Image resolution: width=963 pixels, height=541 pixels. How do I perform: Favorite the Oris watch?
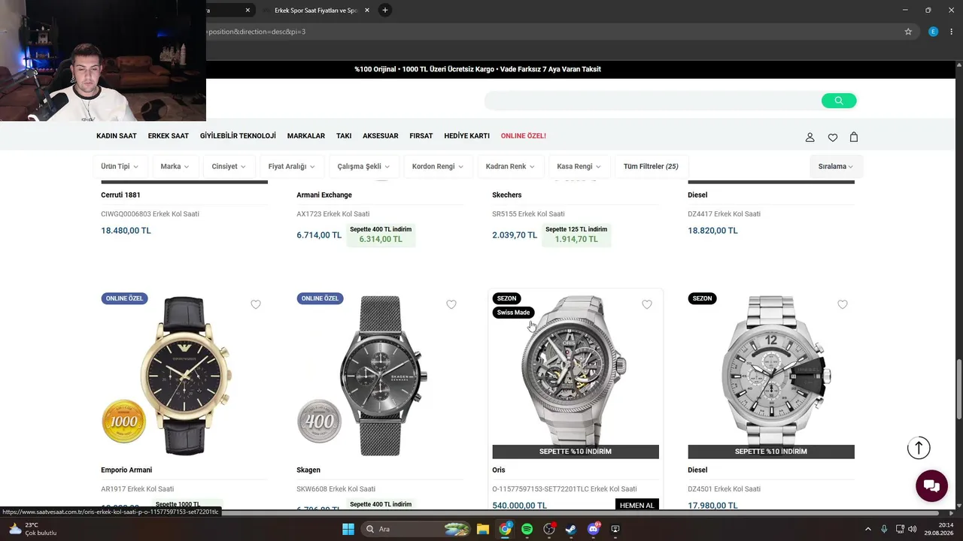(x=647, y=304)
